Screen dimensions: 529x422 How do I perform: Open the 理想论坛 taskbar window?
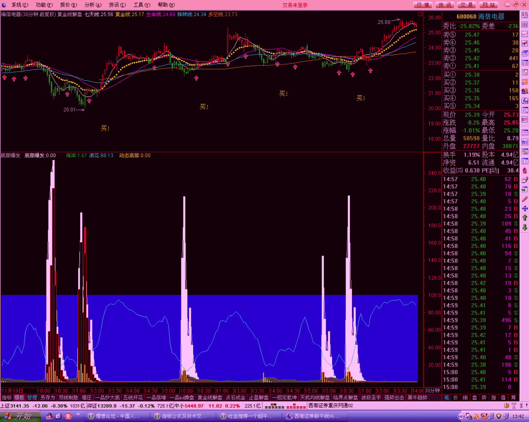click(x=114, y=416)
